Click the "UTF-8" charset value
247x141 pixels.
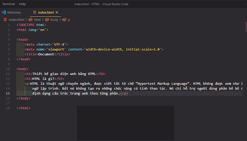(x=59, y=44)
